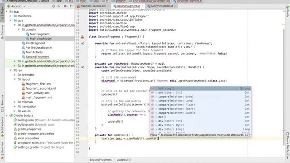This screenshot has width=290, height=163.
Task: Click the SecondFragment breadcrumb at editor bottom
Action: tap(101, 160)
